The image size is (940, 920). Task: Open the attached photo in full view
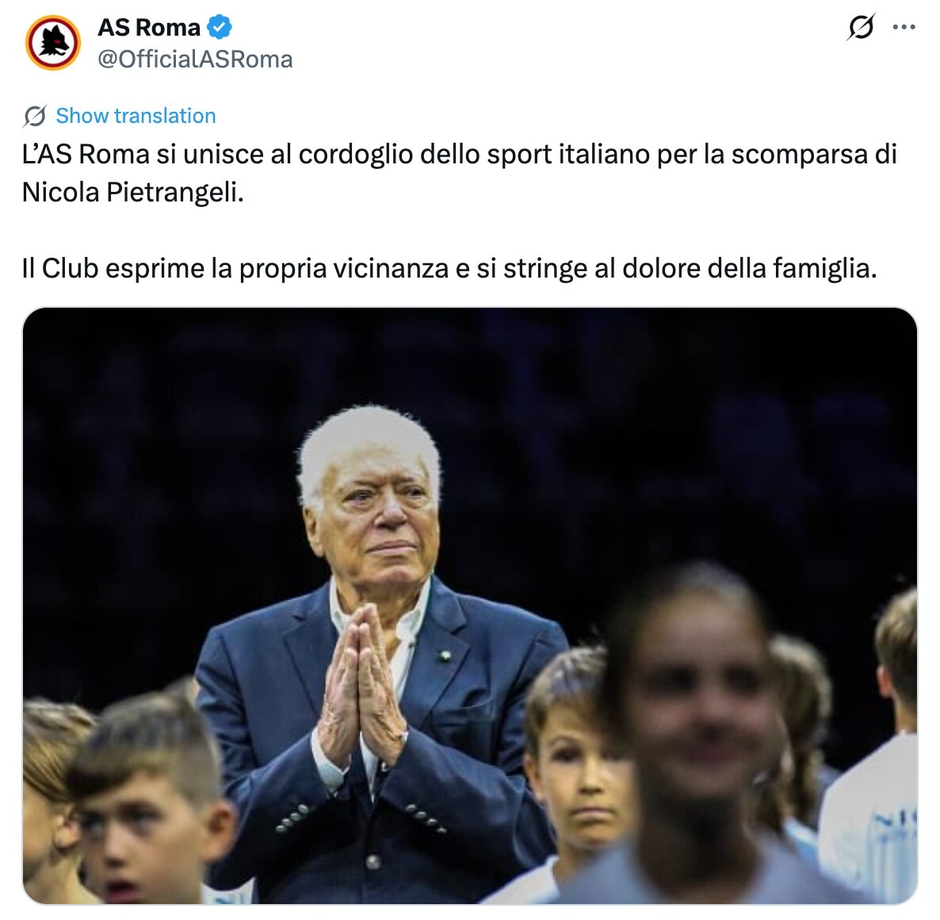click(x=470, y=606)
